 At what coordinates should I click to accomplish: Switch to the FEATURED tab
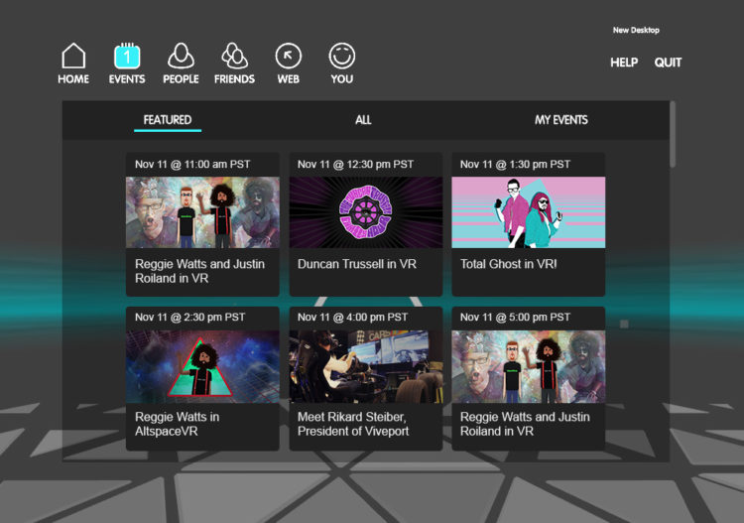click(168, 120)
